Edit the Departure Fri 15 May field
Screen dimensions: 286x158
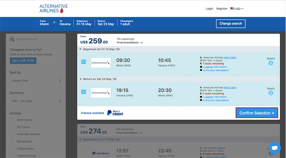coord(84,23)
